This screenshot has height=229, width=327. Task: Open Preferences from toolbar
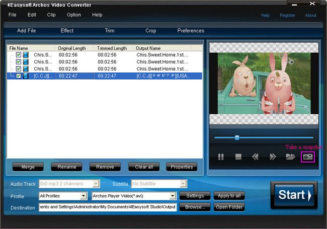(x=191, y=31)
